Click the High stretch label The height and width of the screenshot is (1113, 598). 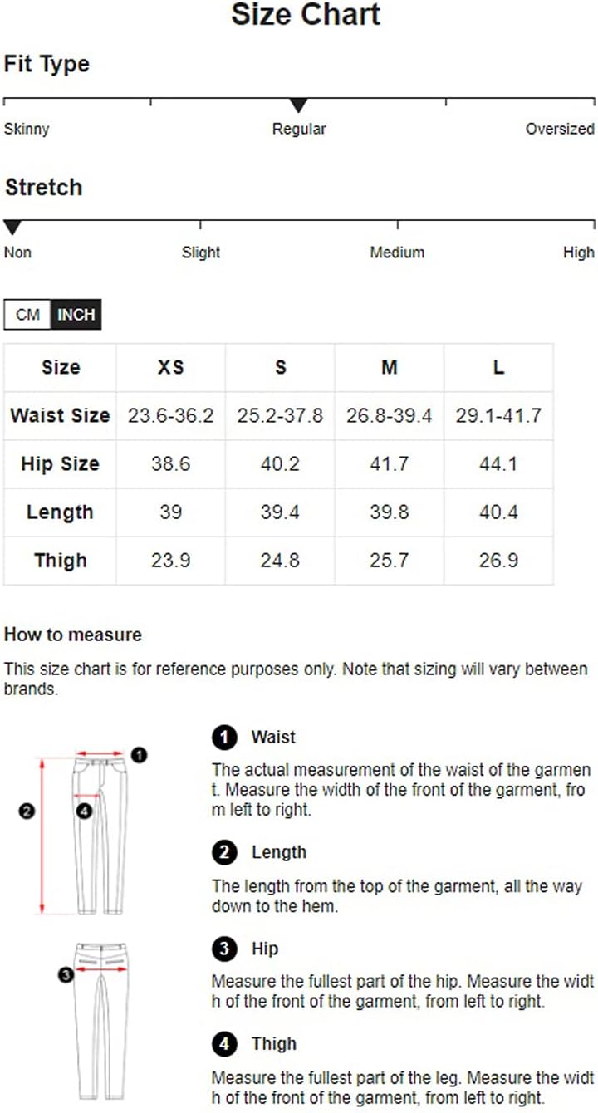[x=579, y=253]
